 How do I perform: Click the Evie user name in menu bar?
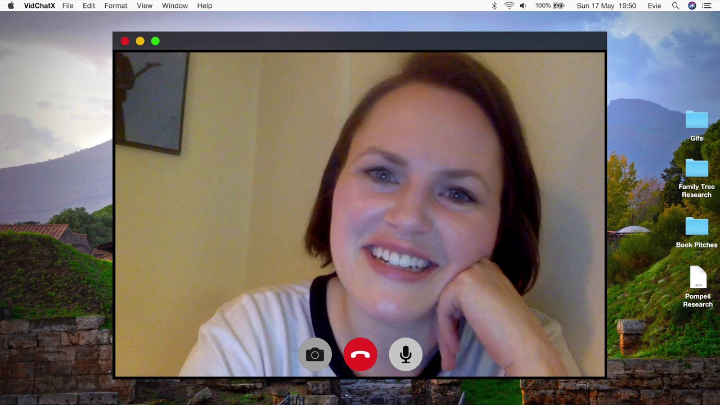tap(654, 6)
